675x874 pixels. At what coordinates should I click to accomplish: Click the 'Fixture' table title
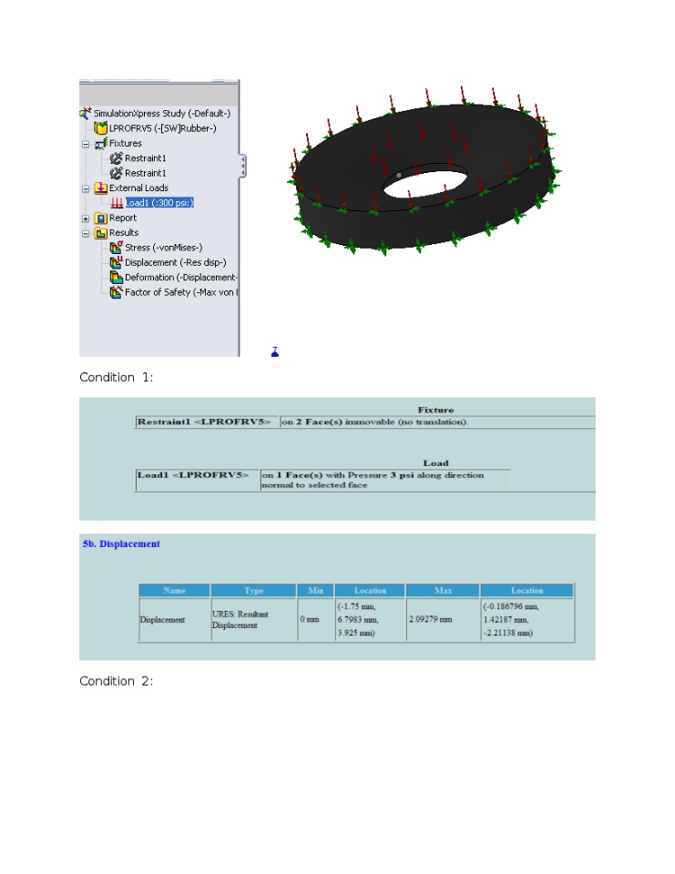coord(435,410)
